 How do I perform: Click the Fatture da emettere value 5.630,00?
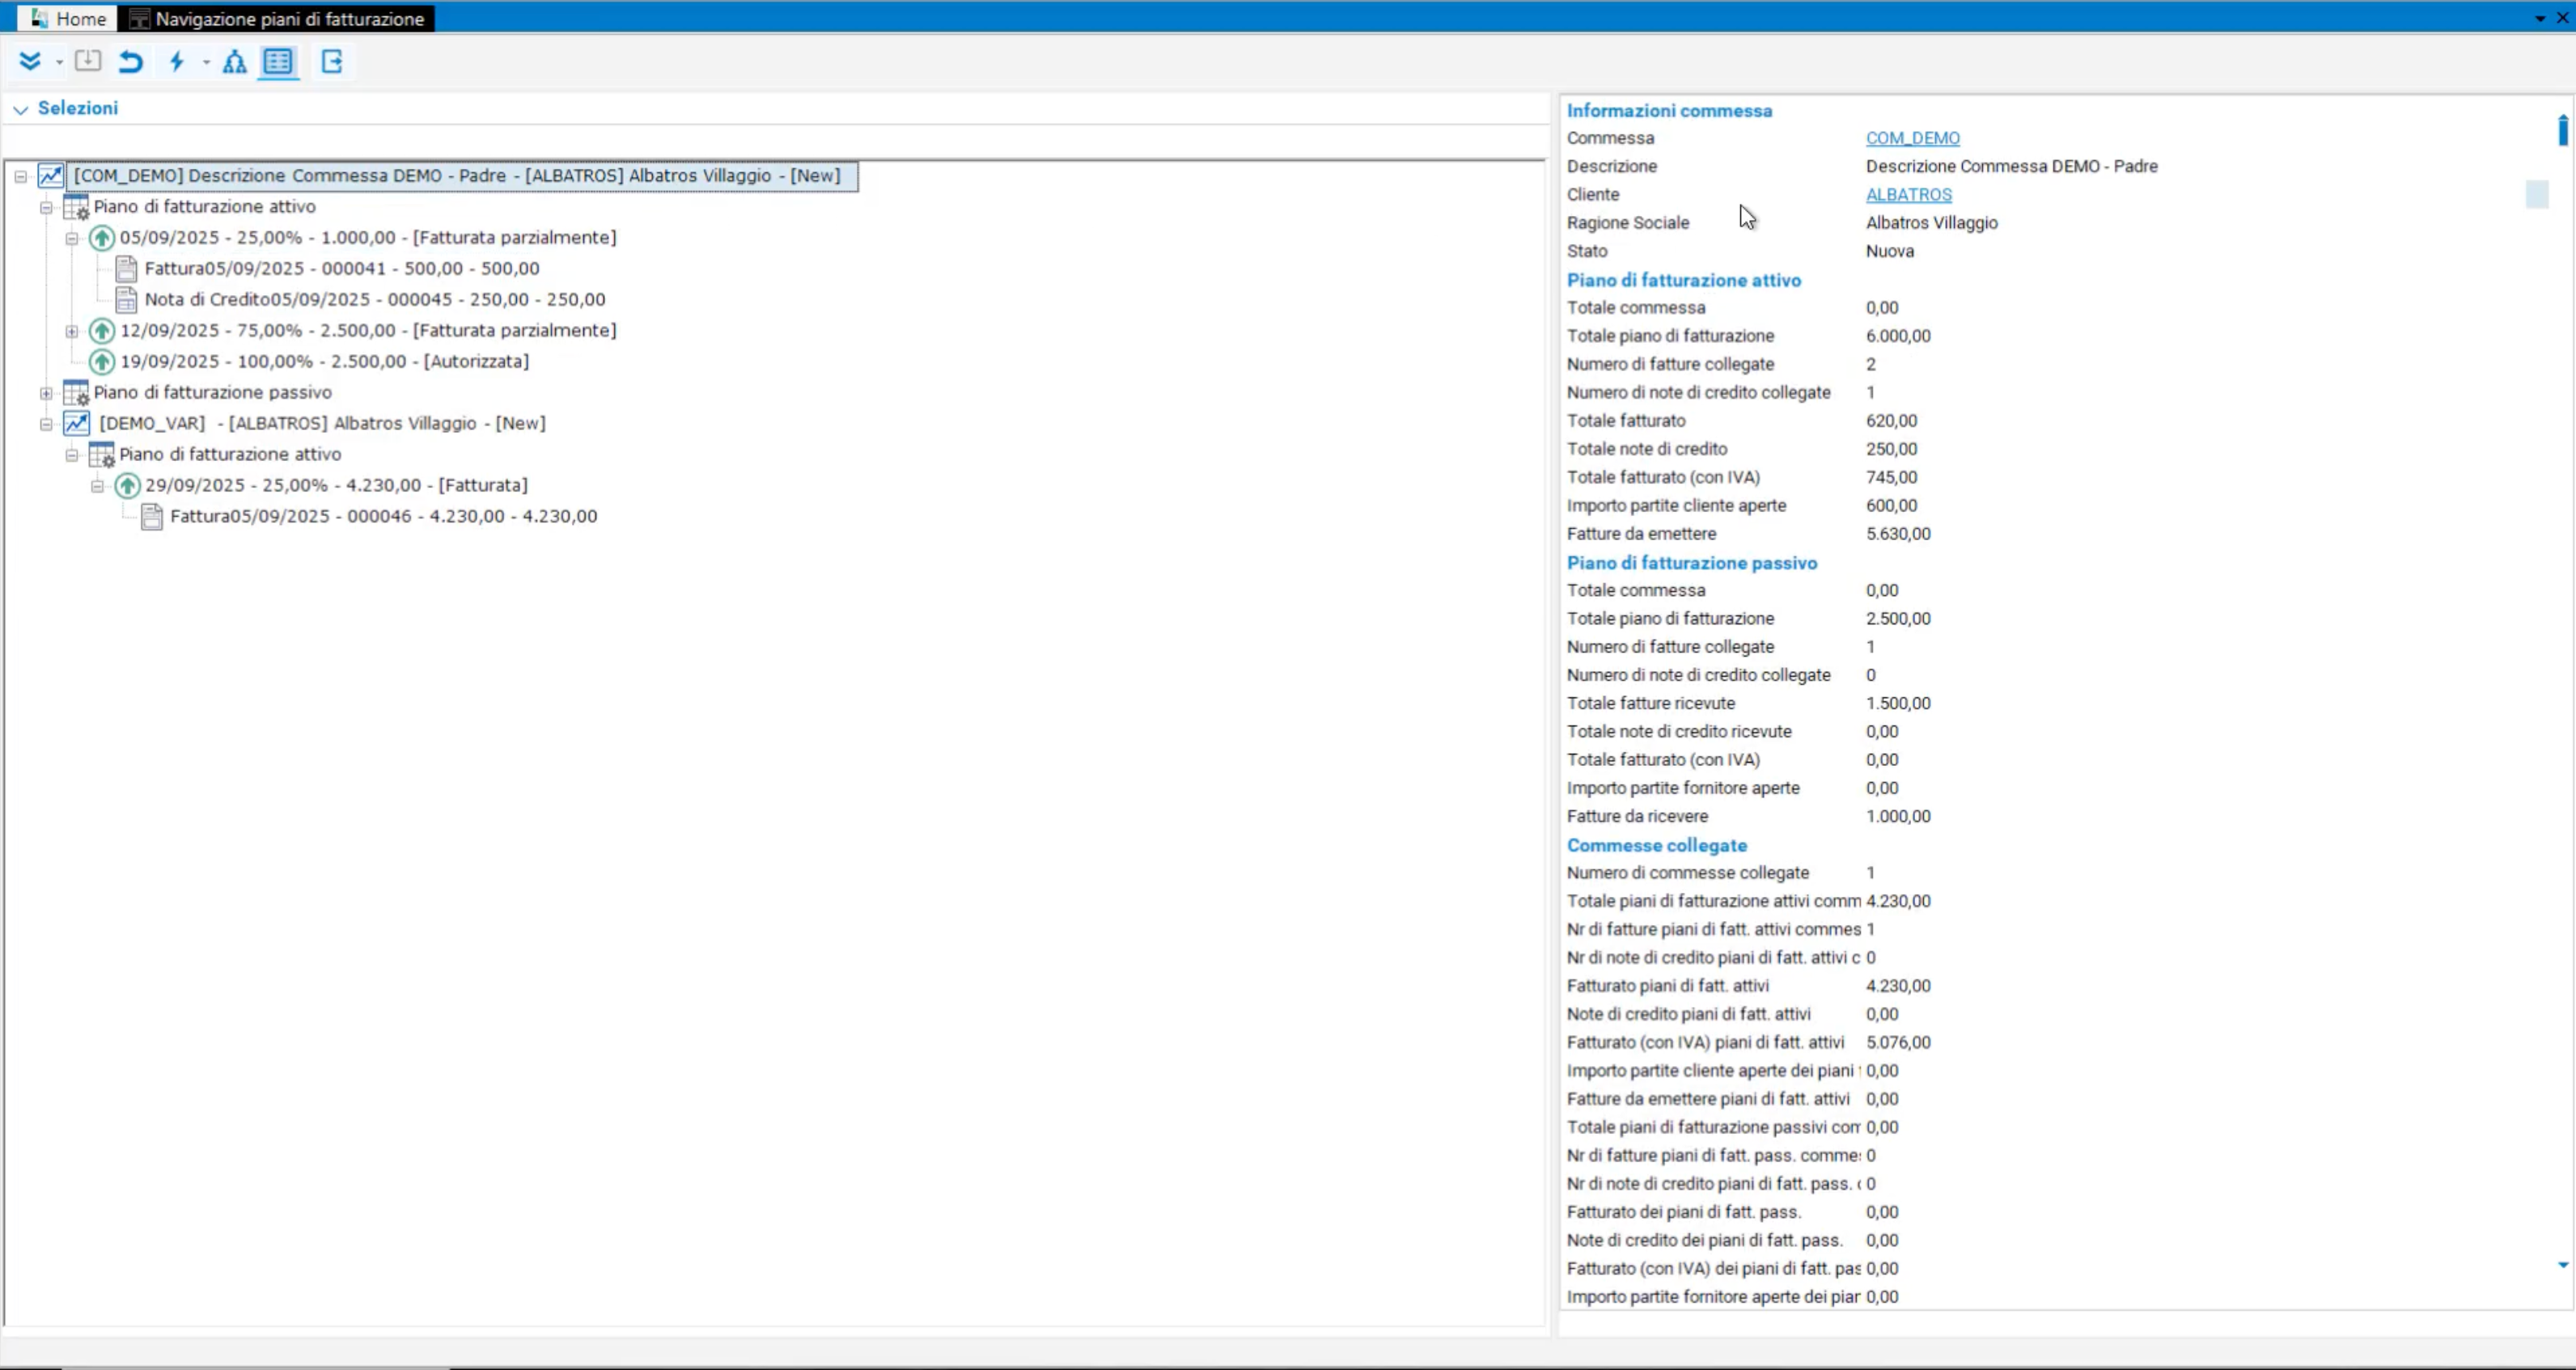click(1898, 534)
